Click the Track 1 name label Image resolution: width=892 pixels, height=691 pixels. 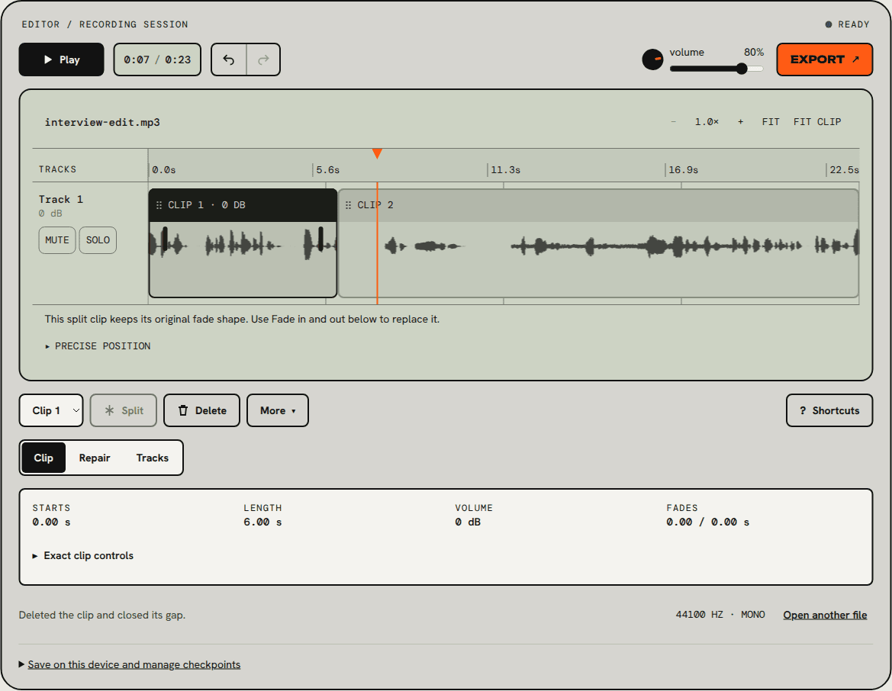point(61,199)
